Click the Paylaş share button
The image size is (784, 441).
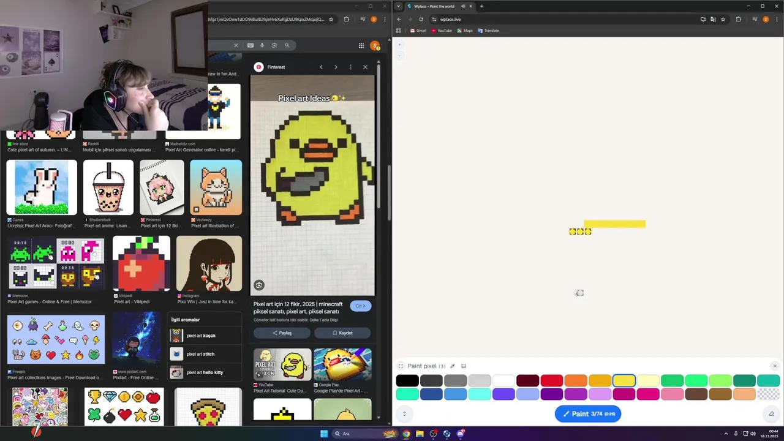pyautogui.click(x=282, y=333)
